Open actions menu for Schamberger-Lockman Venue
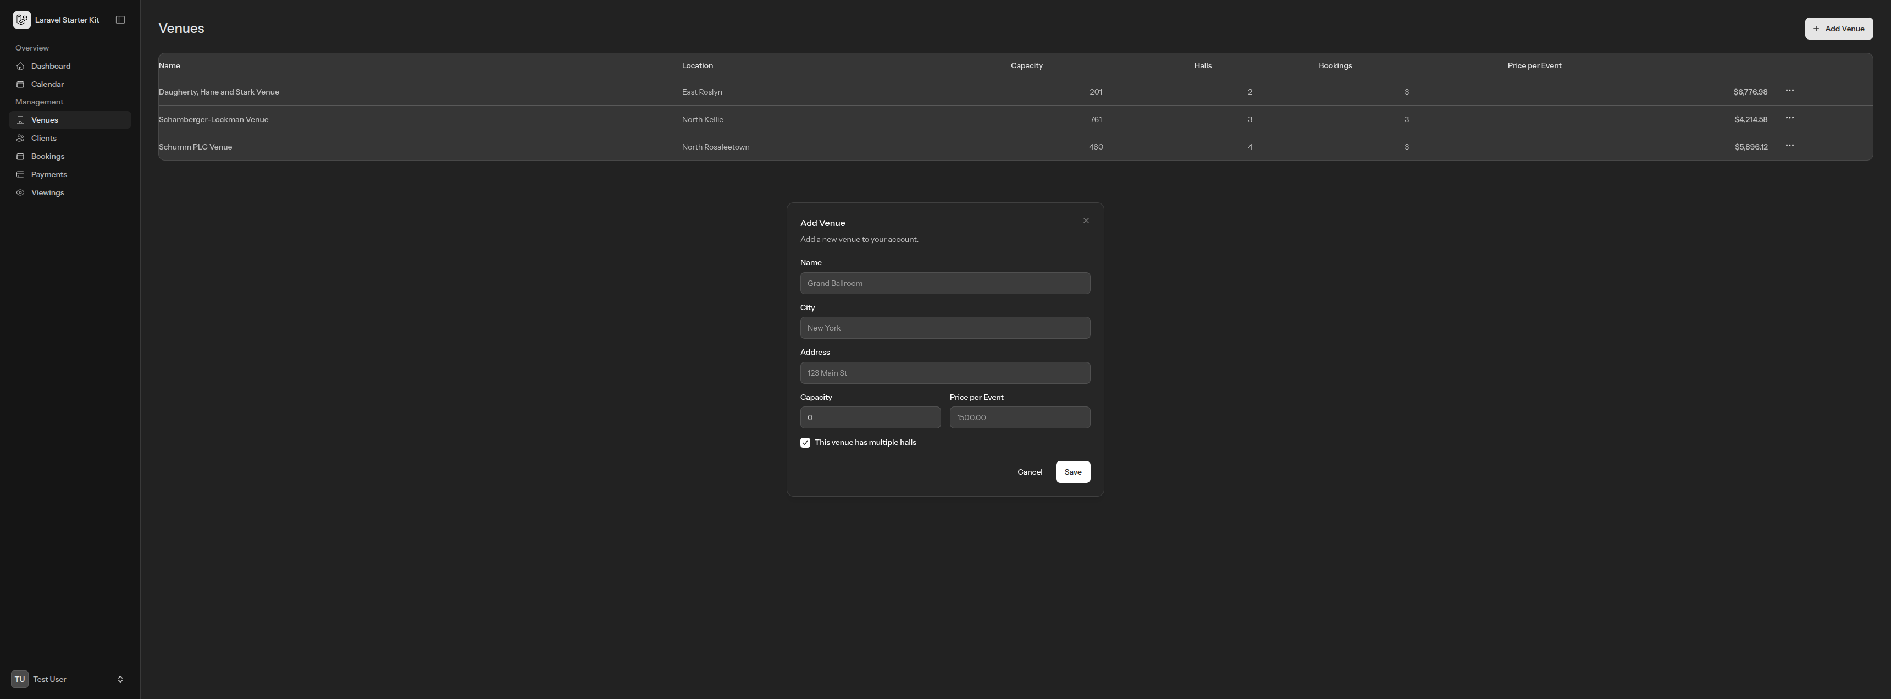The image size is (1891, 699). coord(1789,118)
